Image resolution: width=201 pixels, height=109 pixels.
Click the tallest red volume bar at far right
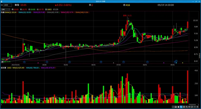pyautogui.click(x=188, y=87)
